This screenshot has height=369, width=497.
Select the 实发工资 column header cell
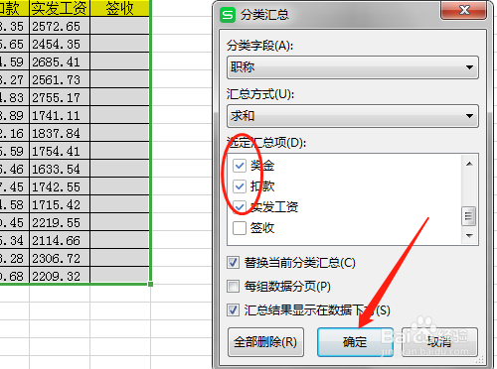(60, 8)
